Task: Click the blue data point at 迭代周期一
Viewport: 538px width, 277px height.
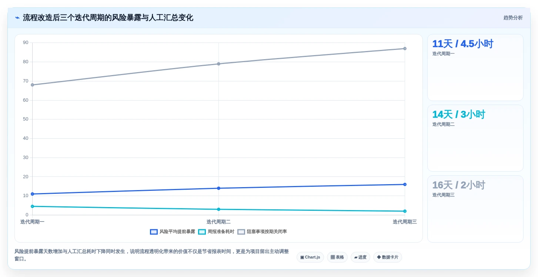Action: 32,194
